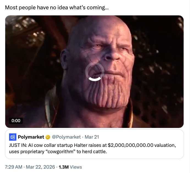Screen dimensions: 190x173
Task: Click the loading spinner on the video
Action: (x=94, y=72)
